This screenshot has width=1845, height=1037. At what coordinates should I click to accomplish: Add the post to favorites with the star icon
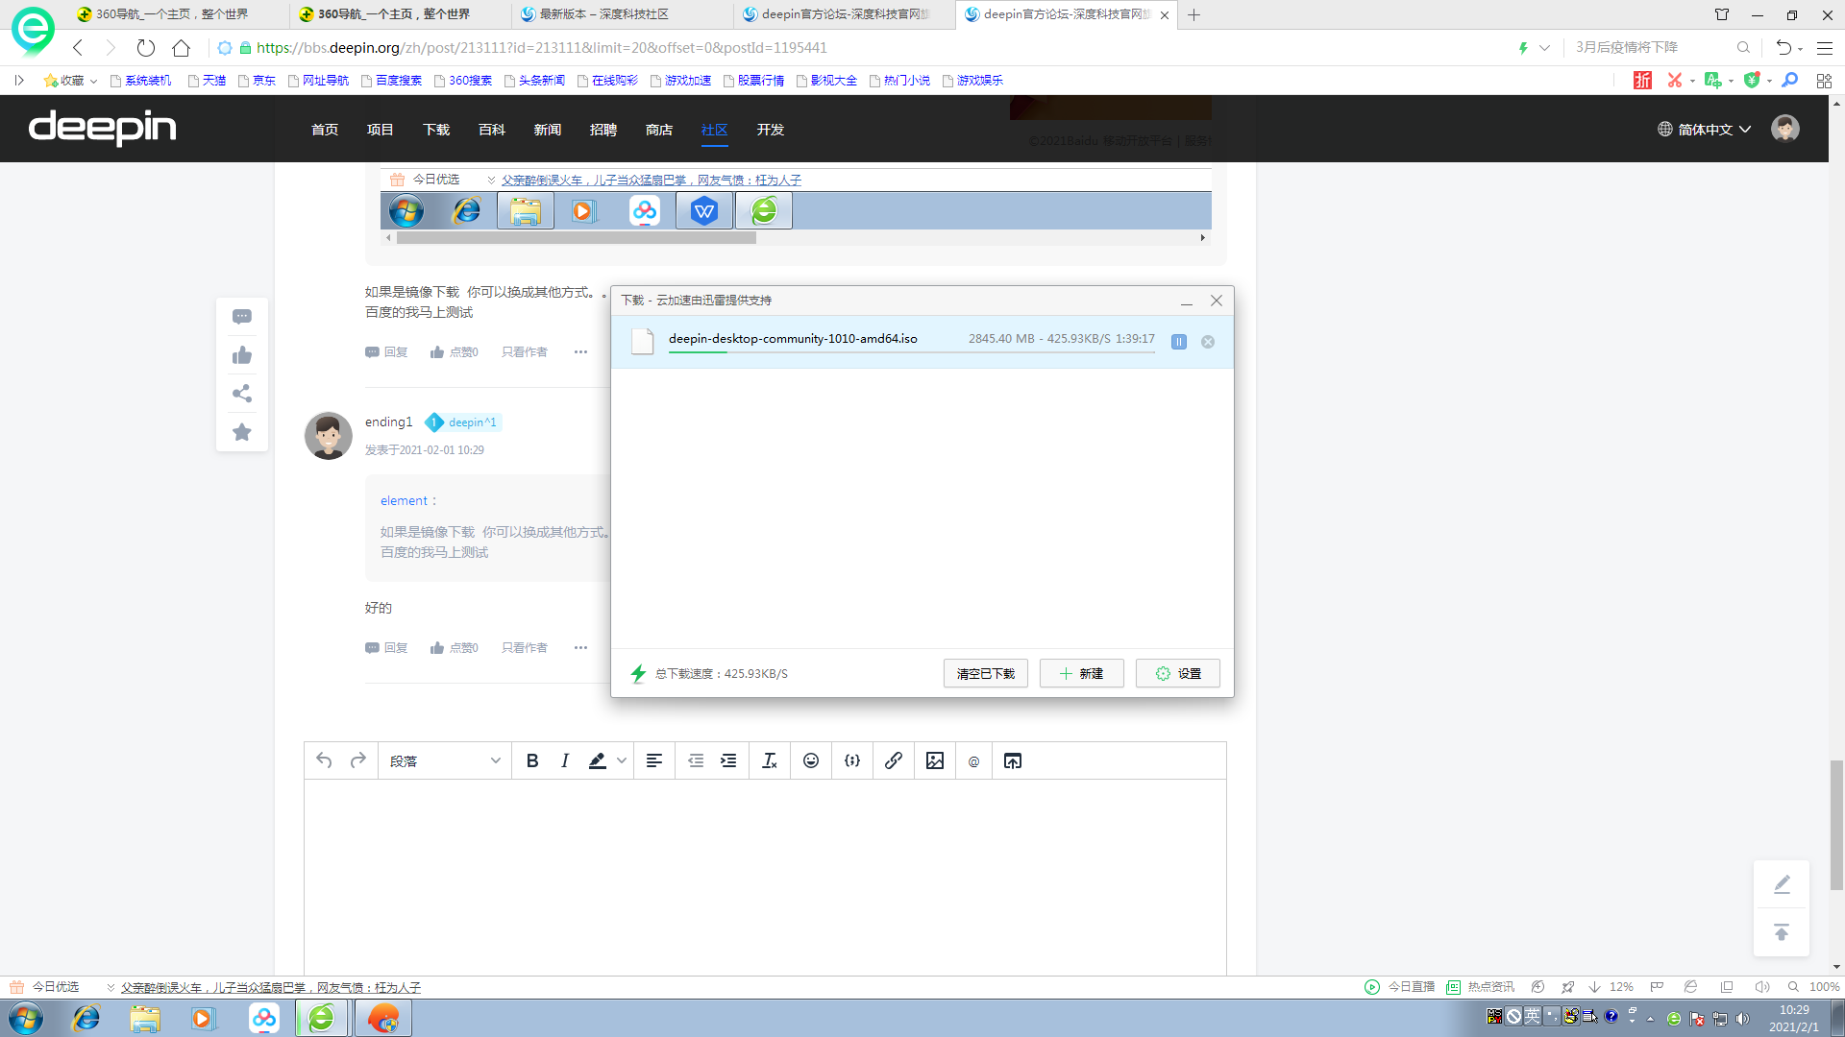coord(242,432)
